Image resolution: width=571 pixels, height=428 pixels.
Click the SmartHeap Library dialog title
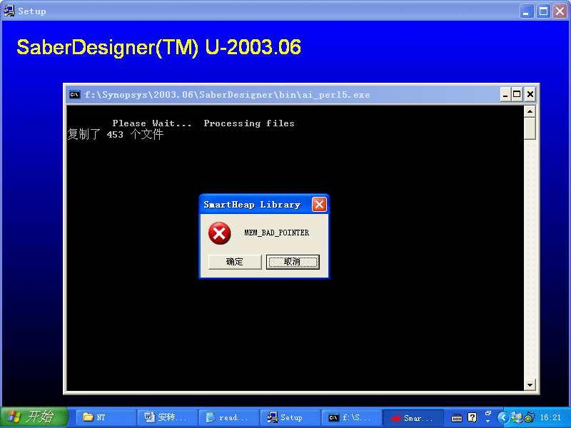(252, 205)
